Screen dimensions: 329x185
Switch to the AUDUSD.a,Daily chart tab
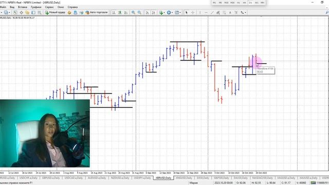click(97, 178)
